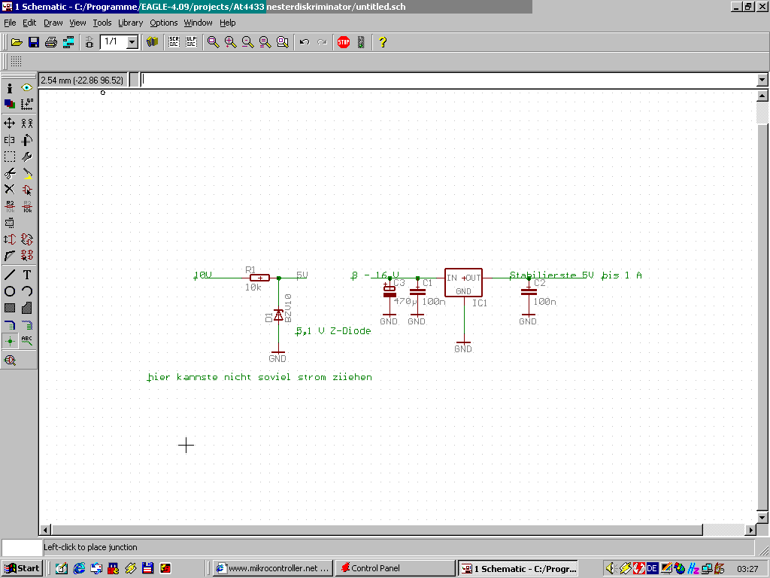Undo the last action

(x=305, y=42)
